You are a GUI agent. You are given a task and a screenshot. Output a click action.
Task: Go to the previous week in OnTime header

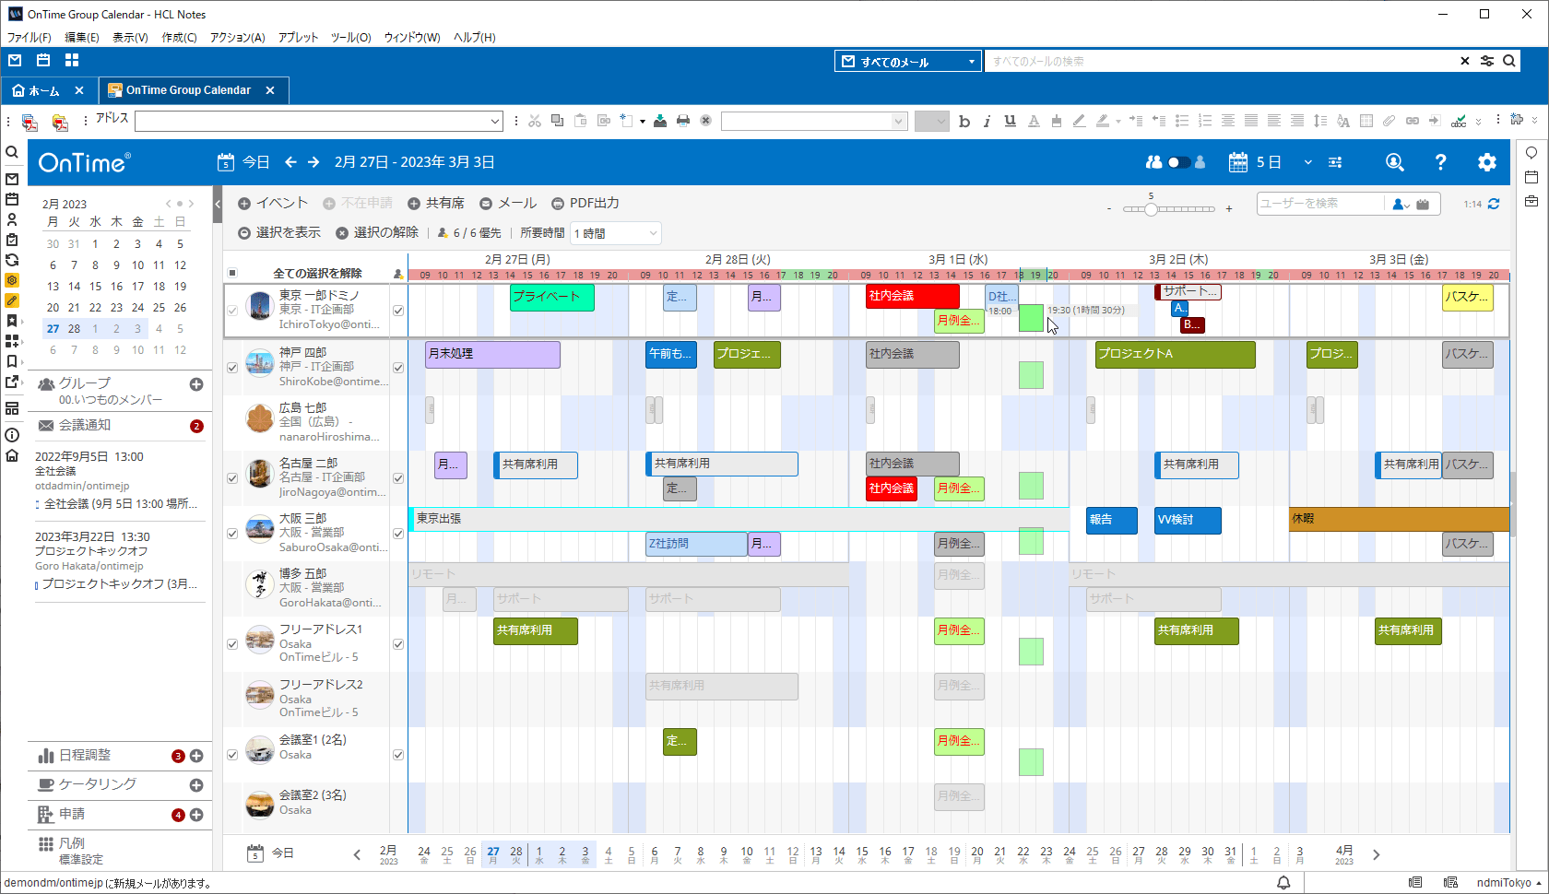(x=290, y=162)
